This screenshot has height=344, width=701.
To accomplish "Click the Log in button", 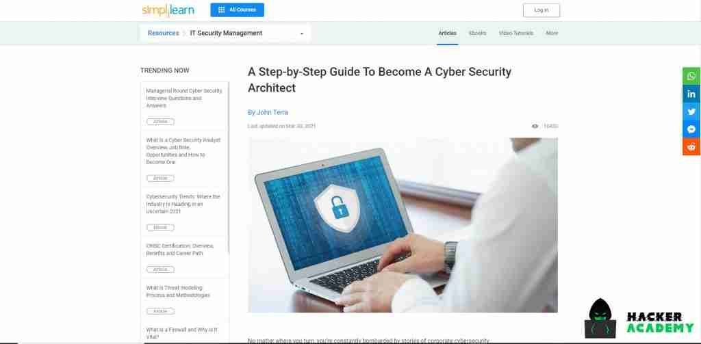I will click(x=541, y=10).
